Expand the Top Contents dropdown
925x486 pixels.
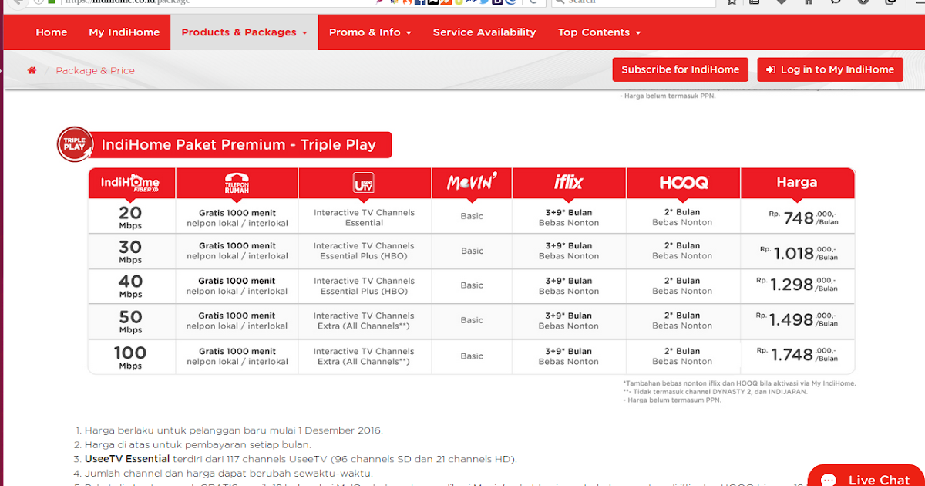tap(600, 32)
